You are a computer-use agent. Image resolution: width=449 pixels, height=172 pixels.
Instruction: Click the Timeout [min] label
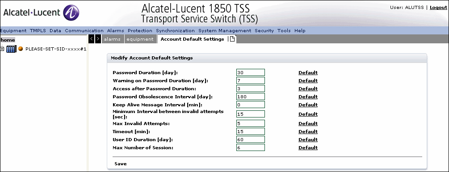coord(131,131)
